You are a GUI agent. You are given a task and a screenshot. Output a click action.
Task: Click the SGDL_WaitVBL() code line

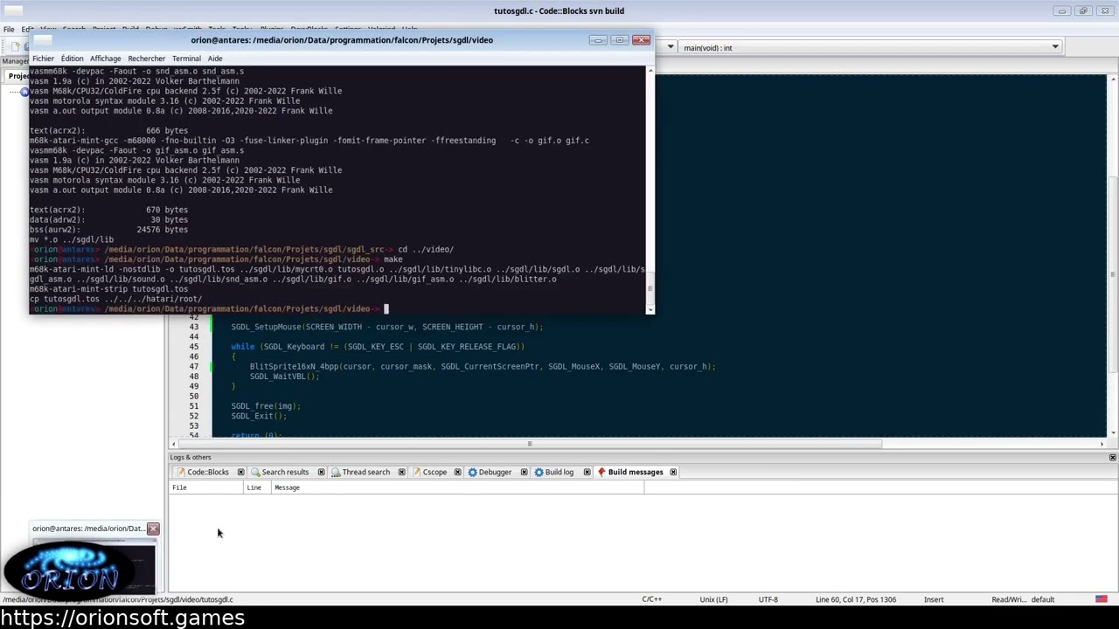point(284,377)
